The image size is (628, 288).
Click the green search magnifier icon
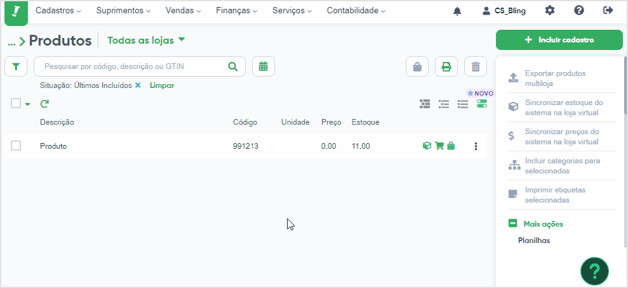point(232,66)
